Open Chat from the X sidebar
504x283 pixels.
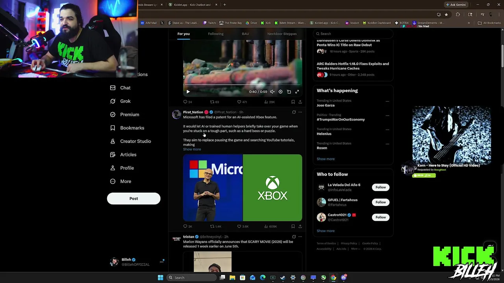point(120,88)
